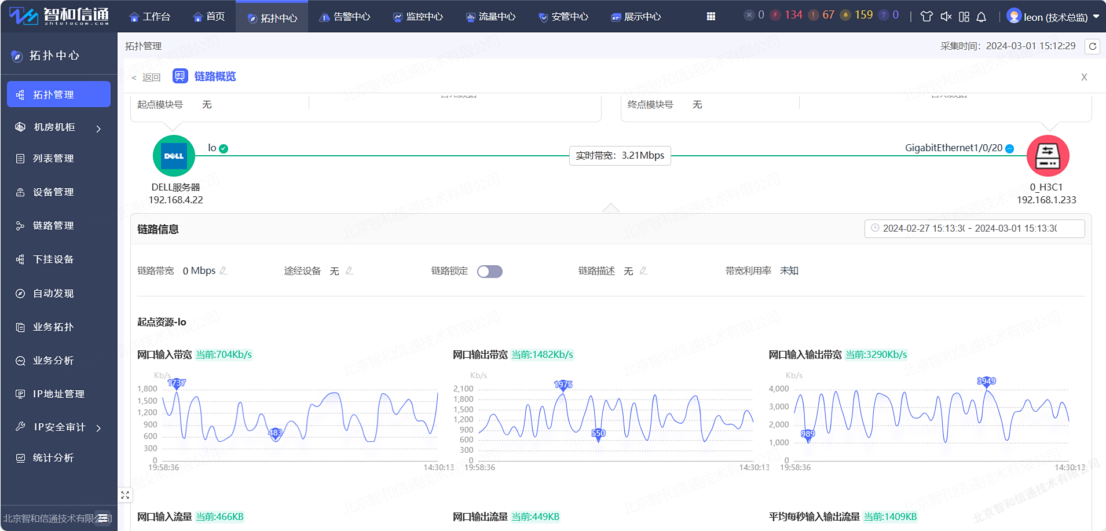Viewport: 1106px width, 531px height.
Task: Click the fullscreen expand icon
Action: pyautogui.click(x=125, y=495)
